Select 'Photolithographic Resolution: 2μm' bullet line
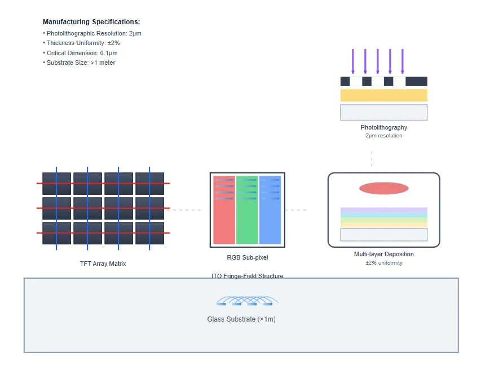Image resolution: width=490 pixels, height=379 pixels. (x=92, y=33)
